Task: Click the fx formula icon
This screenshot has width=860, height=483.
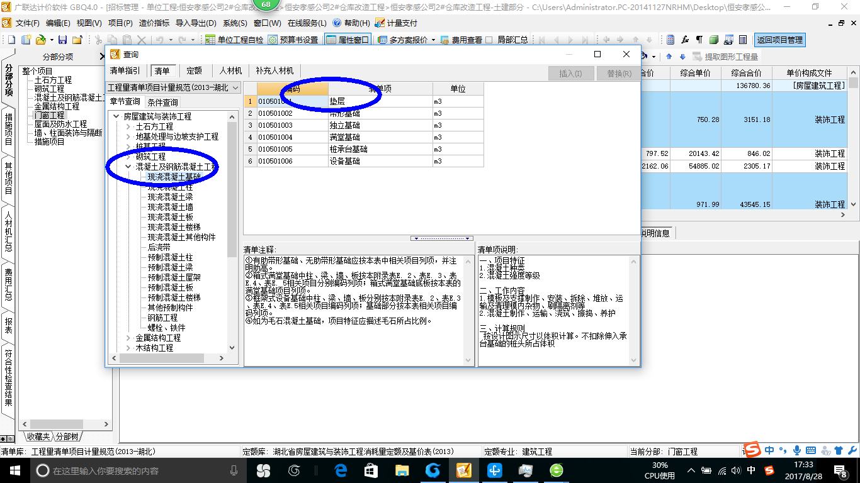Action: click(x=685, y=40)
